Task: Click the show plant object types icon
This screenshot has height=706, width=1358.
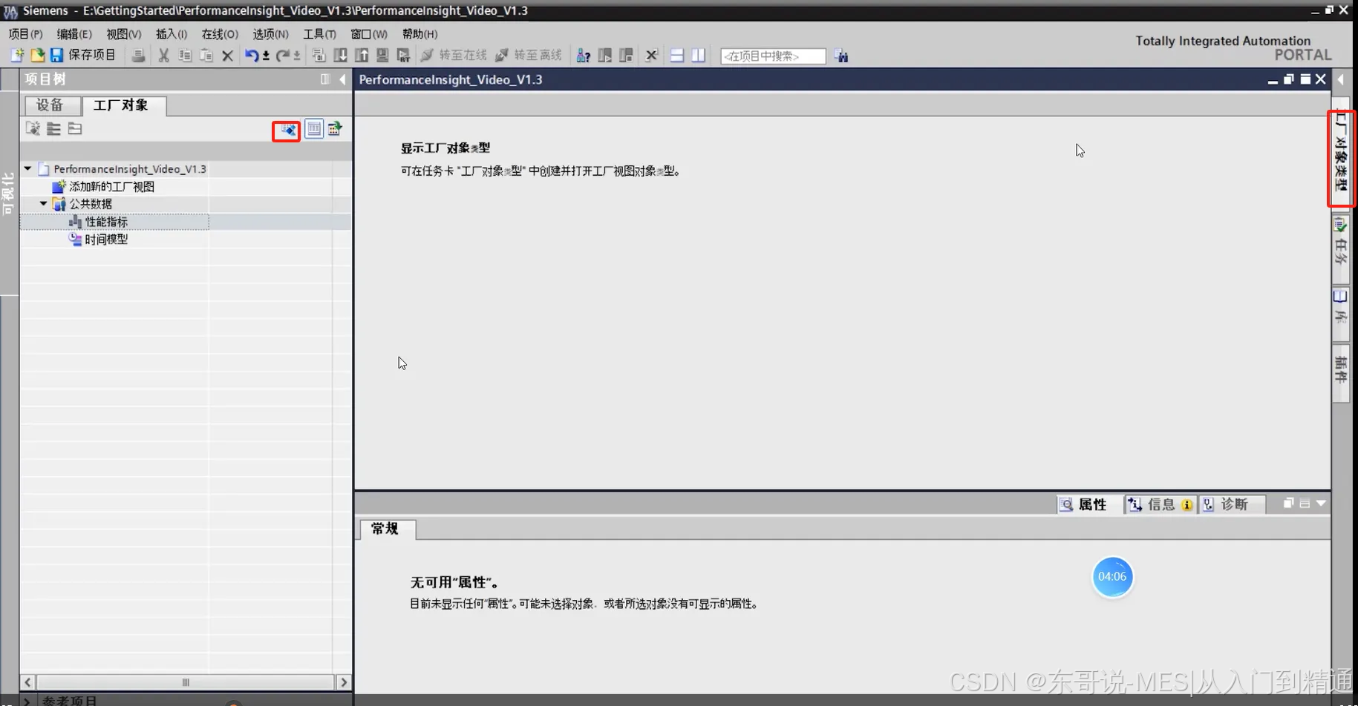Action: (287, 130)
